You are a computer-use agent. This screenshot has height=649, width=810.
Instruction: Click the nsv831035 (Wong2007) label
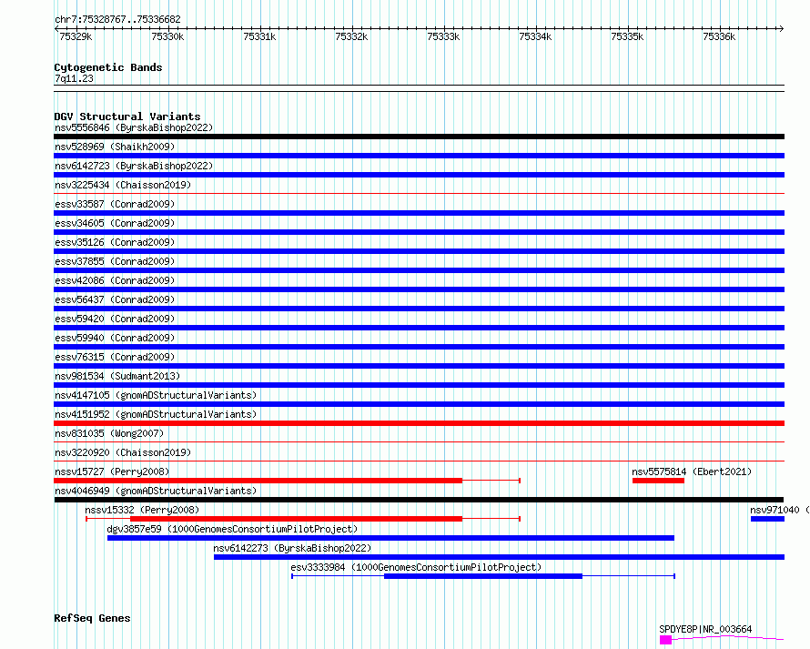click(109, 433)
